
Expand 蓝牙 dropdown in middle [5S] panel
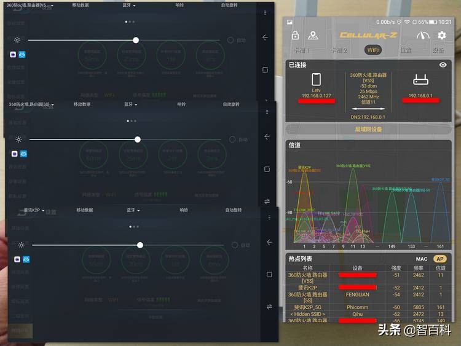coord(131,104)
